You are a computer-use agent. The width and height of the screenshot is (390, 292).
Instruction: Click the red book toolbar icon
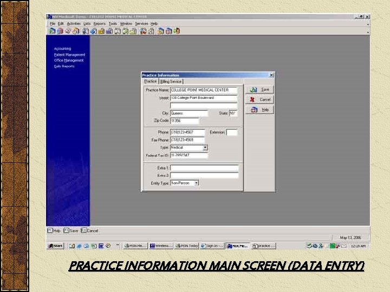point(60,31)
